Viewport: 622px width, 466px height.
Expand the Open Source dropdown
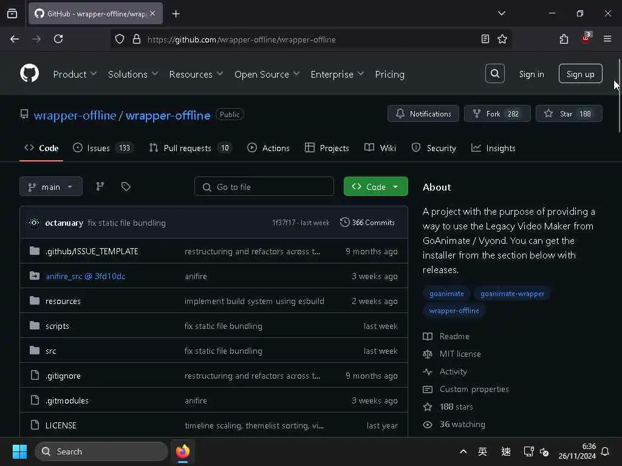[x=267, y=74]
